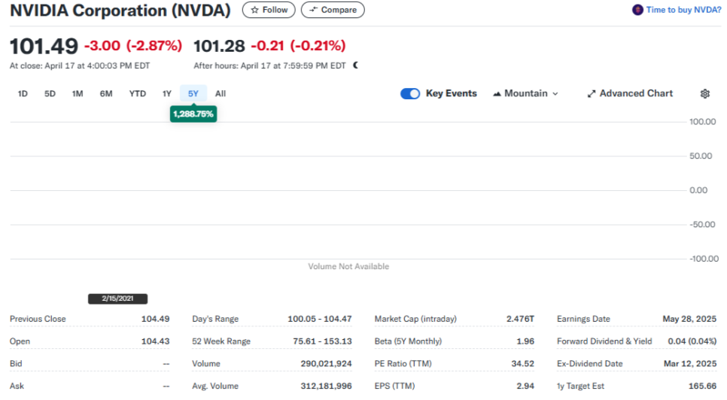
Task: Select the 5D time range
Action: 50,93
